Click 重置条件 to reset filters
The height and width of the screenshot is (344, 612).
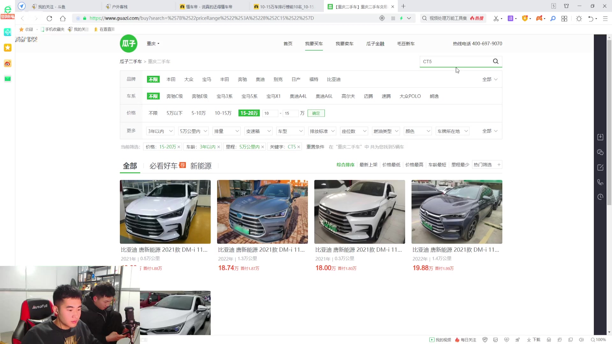point(315,147)
